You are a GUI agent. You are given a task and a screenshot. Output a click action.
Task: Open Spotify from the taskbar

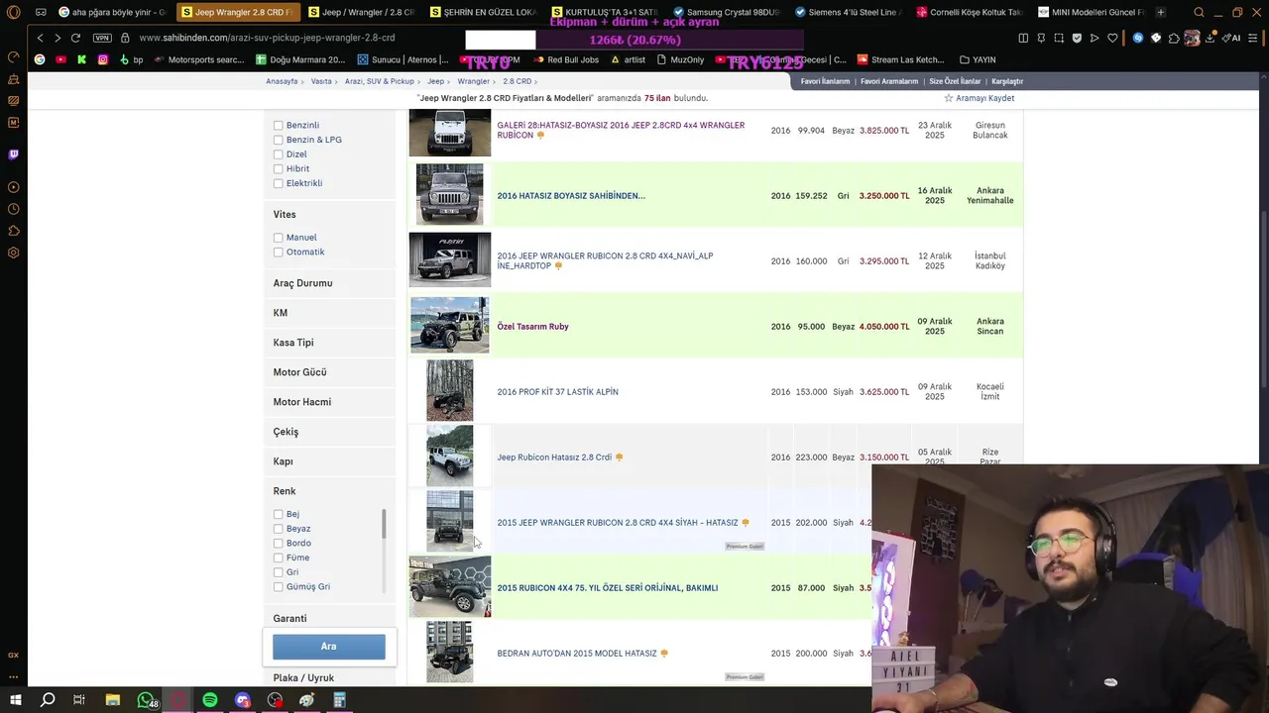210,700
